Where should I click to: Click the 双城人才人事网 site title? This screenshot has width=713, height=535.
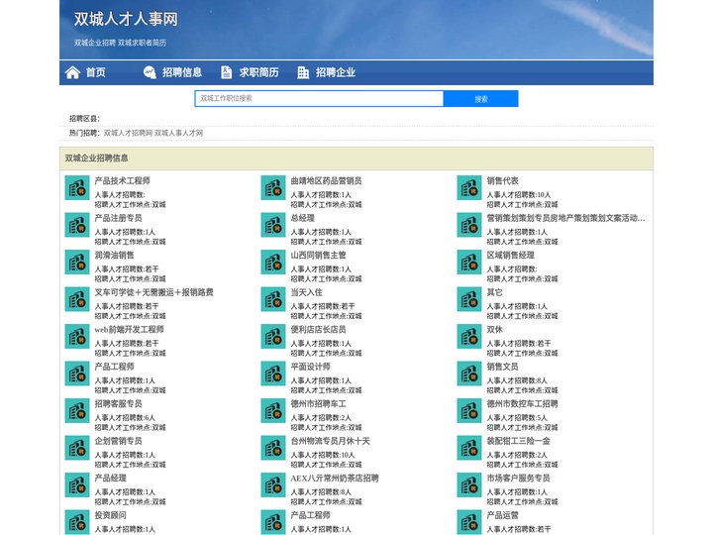126,19
